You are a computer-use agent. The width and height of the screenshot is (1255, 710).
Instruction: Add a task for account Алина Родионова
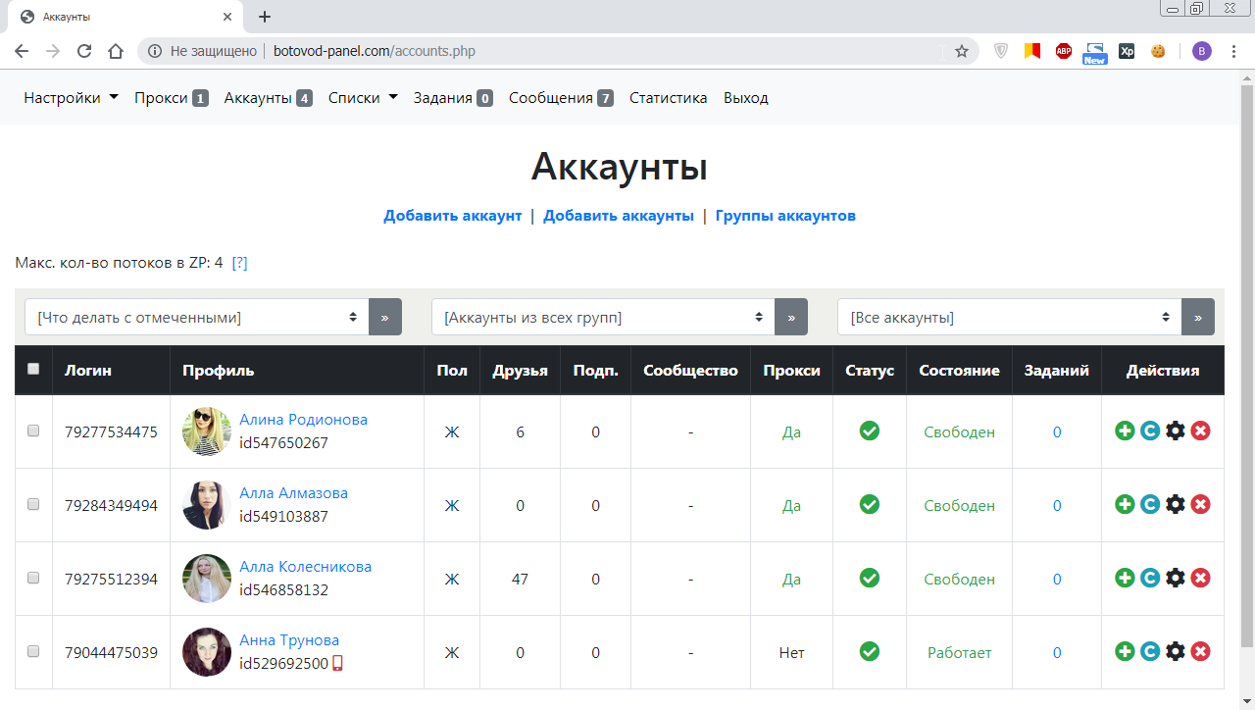1125,431
